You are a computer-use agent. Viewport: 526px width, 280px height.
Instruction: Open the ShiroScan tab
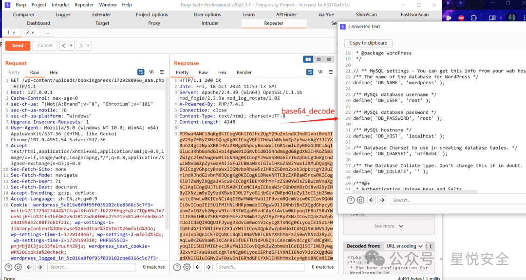coord(366,15)
